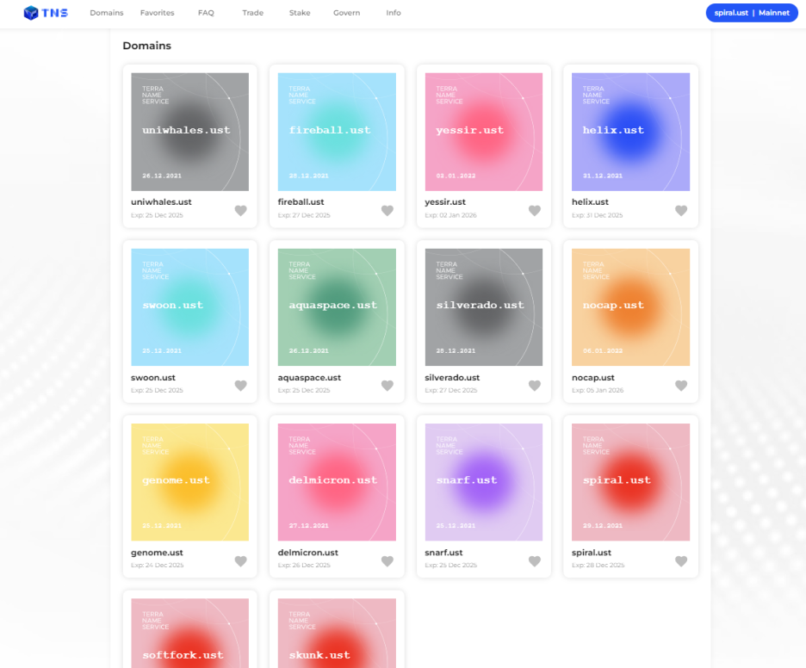Click the helix.ust name label
806x668 pixels.
[590, 202]
